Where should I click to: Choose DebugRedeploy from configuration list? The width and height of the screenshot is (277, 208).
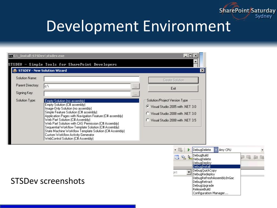click(x=216, y=174)
